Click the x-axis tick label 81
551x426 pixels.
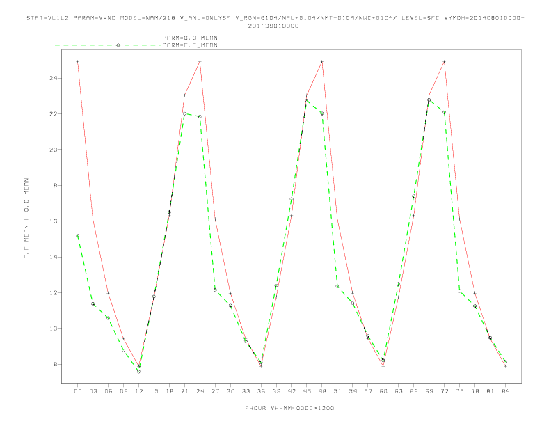point(490,391)
